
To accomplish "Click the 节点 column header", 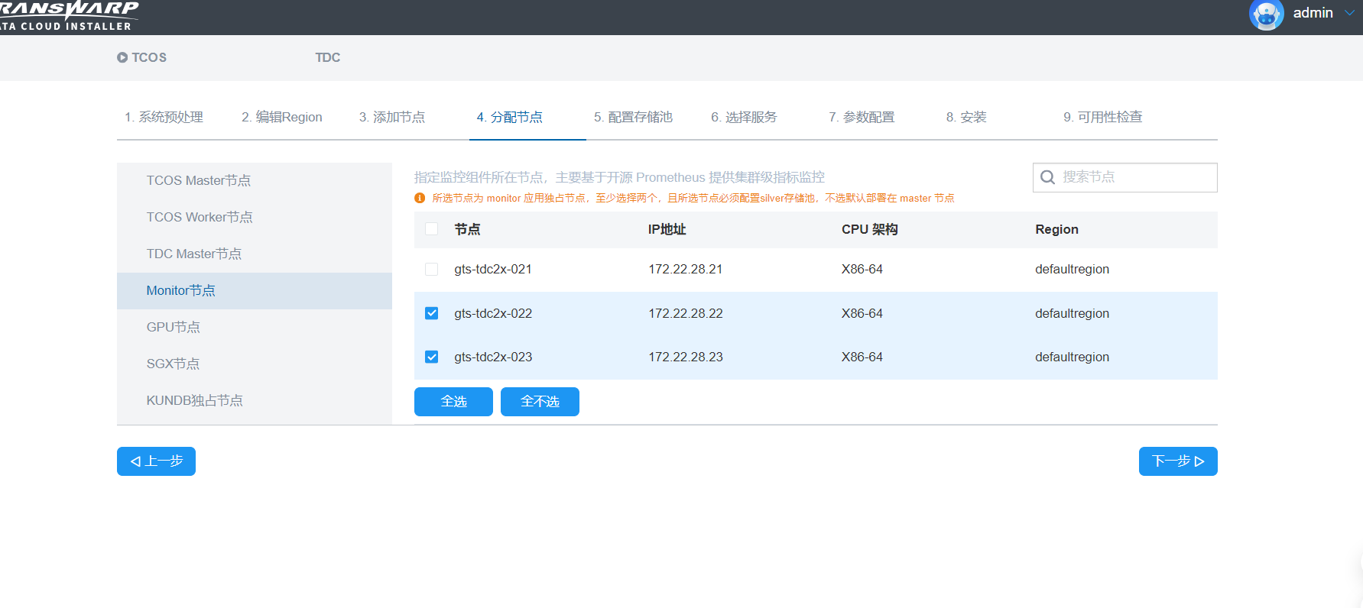I will pos(467,229).
